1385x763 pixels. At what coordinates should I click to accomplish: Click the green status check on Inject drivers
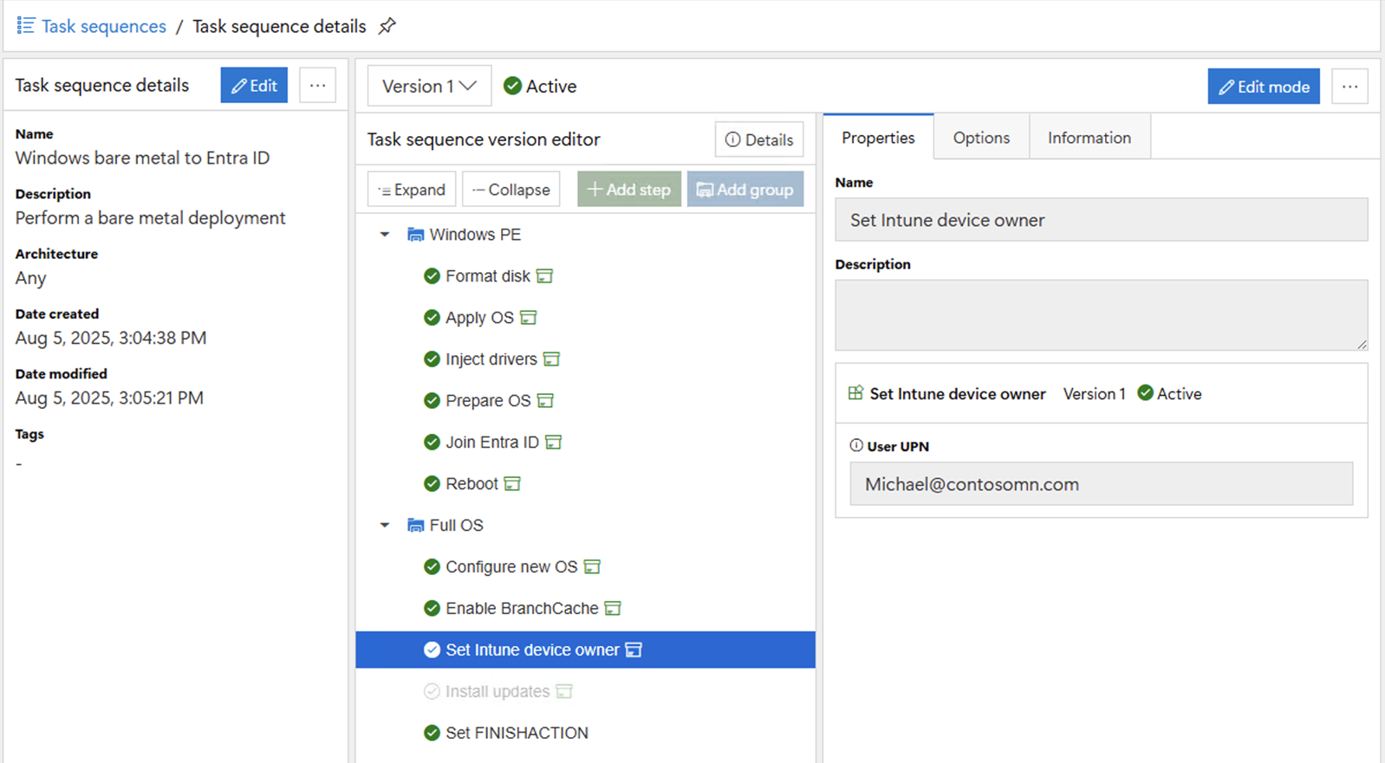(432, 359)
